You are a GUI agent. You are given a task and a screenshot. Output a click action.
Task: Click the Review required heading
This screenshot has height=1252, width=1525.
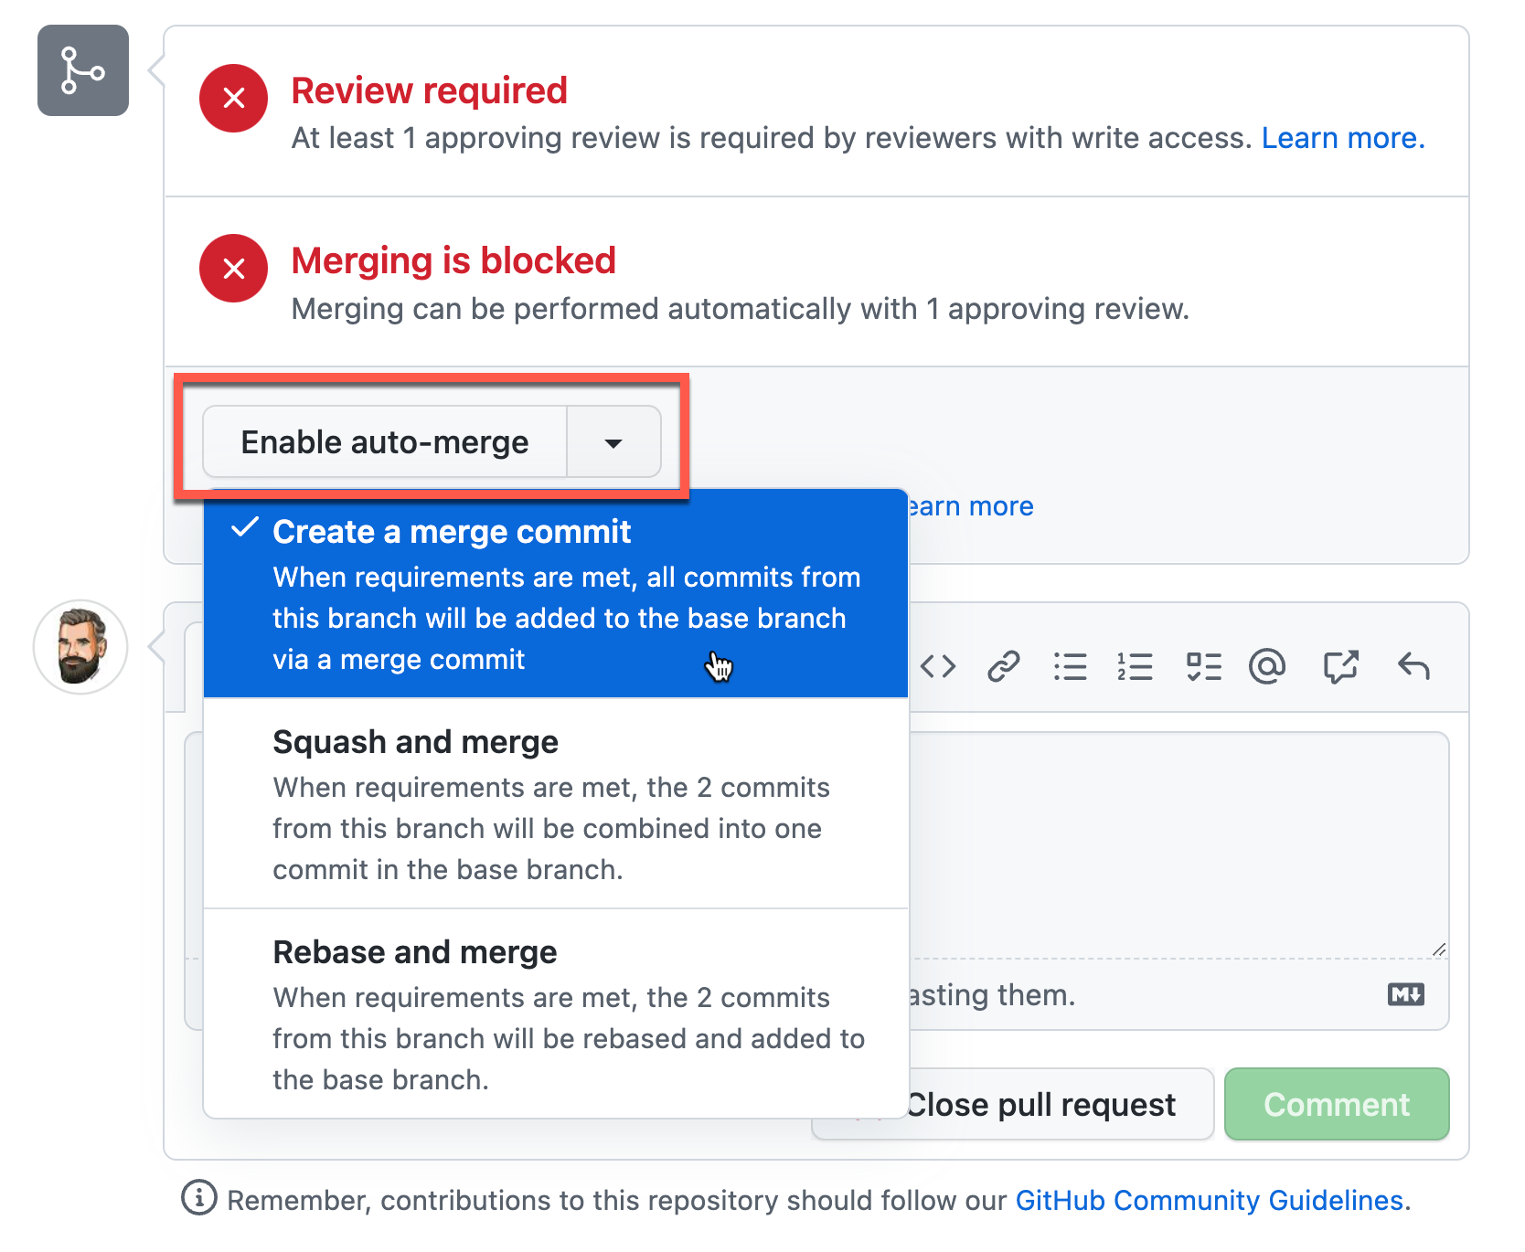point(430,90)
